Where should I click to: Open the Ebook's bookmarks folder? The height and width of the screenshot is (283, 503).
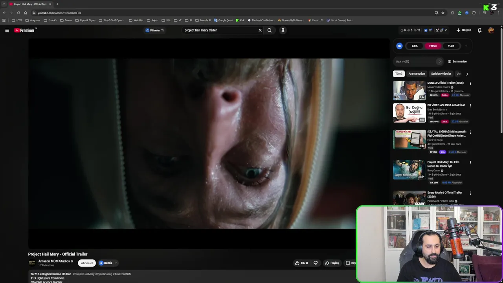50,20
